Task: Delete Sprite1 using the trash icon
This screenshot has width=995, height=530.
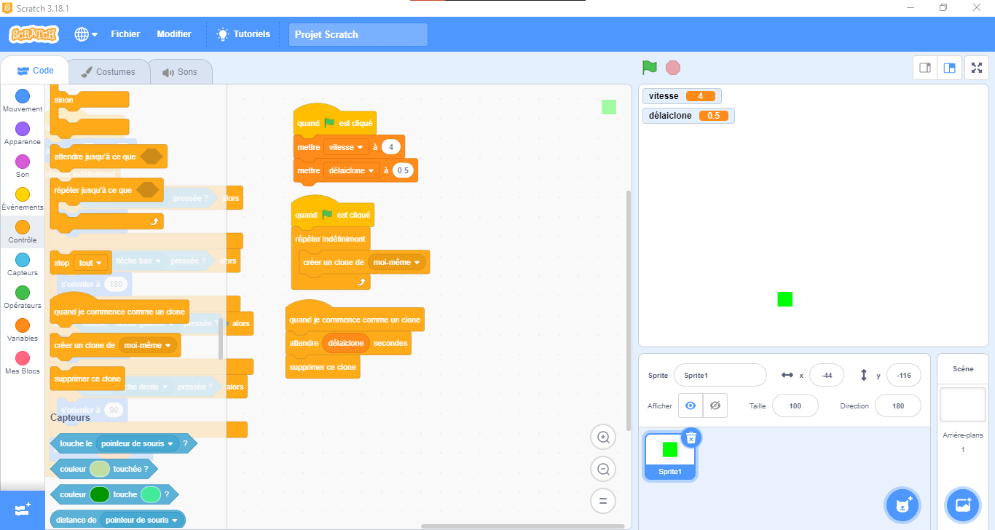Action: coord(691,438)
